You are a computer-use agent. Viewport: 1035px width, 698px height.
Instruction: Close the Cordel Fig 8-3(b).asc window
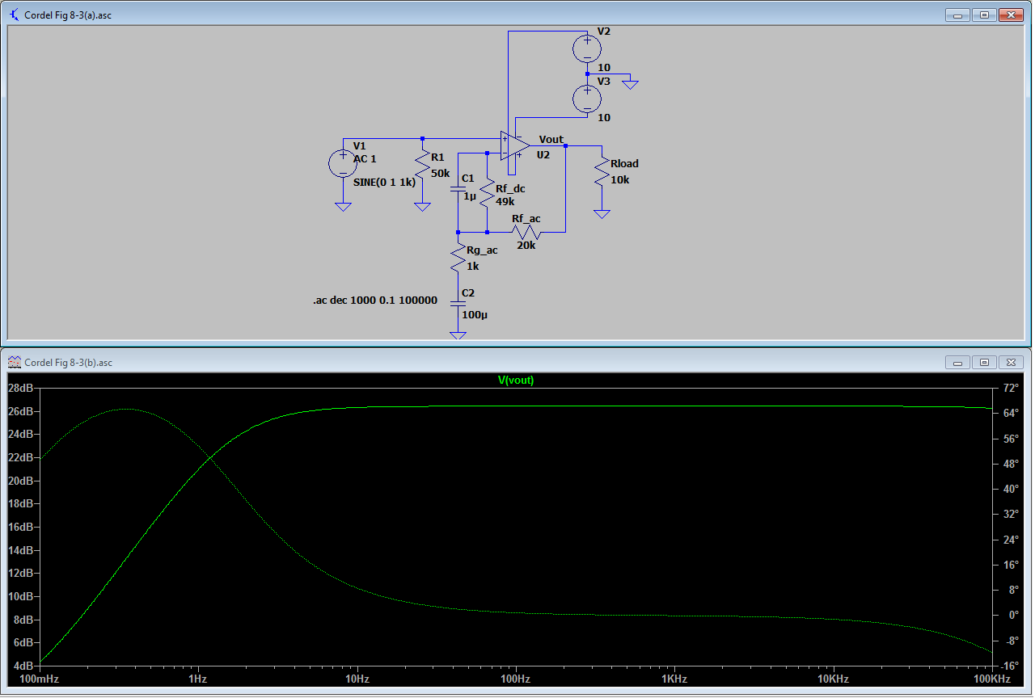click(x=1011, y=362)
